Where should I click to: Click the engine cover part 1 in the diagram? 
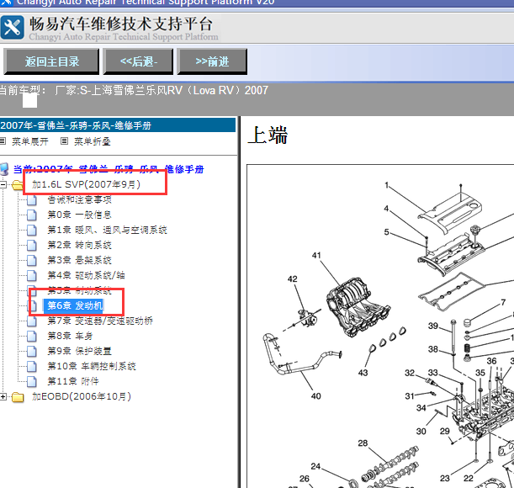click(450, 213)
